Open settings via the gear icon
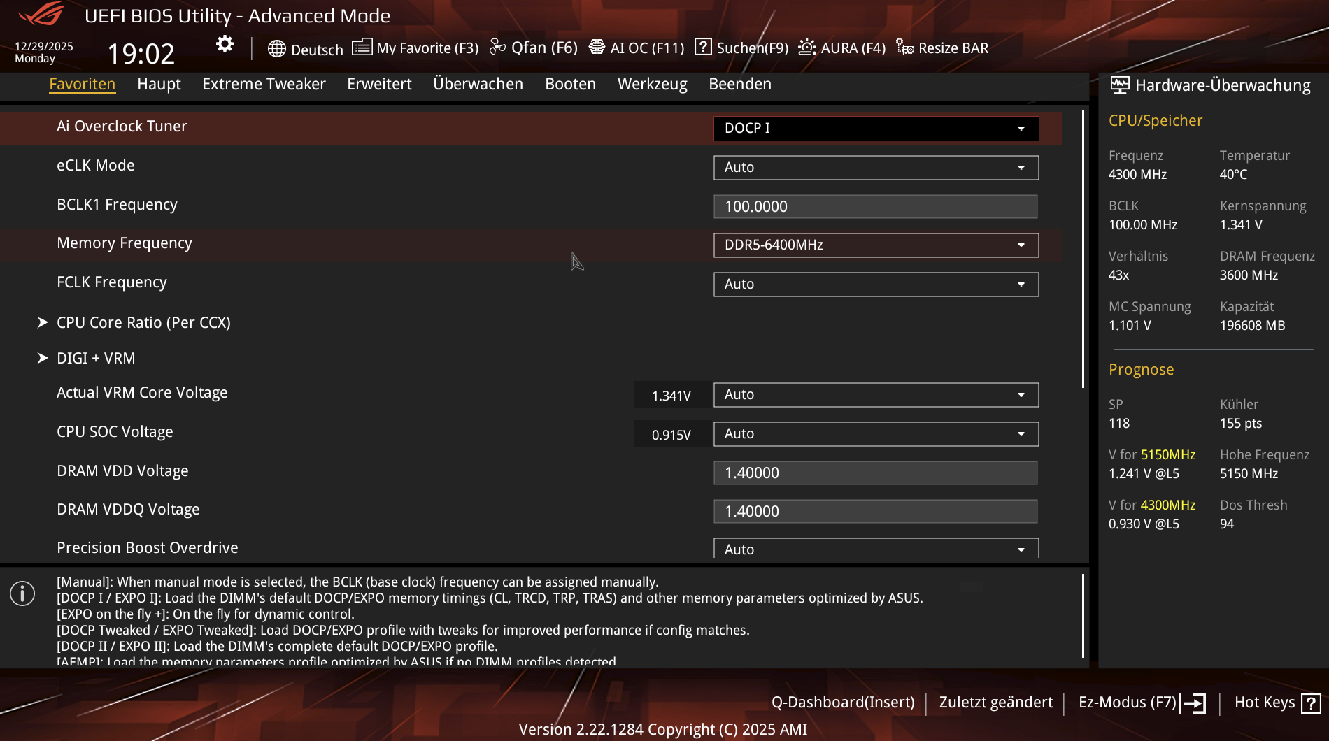This screenshot has height=741, width=1329. (x=225, y=45)
